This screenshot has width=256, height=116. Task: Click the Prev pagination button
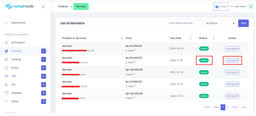(216, 107)
